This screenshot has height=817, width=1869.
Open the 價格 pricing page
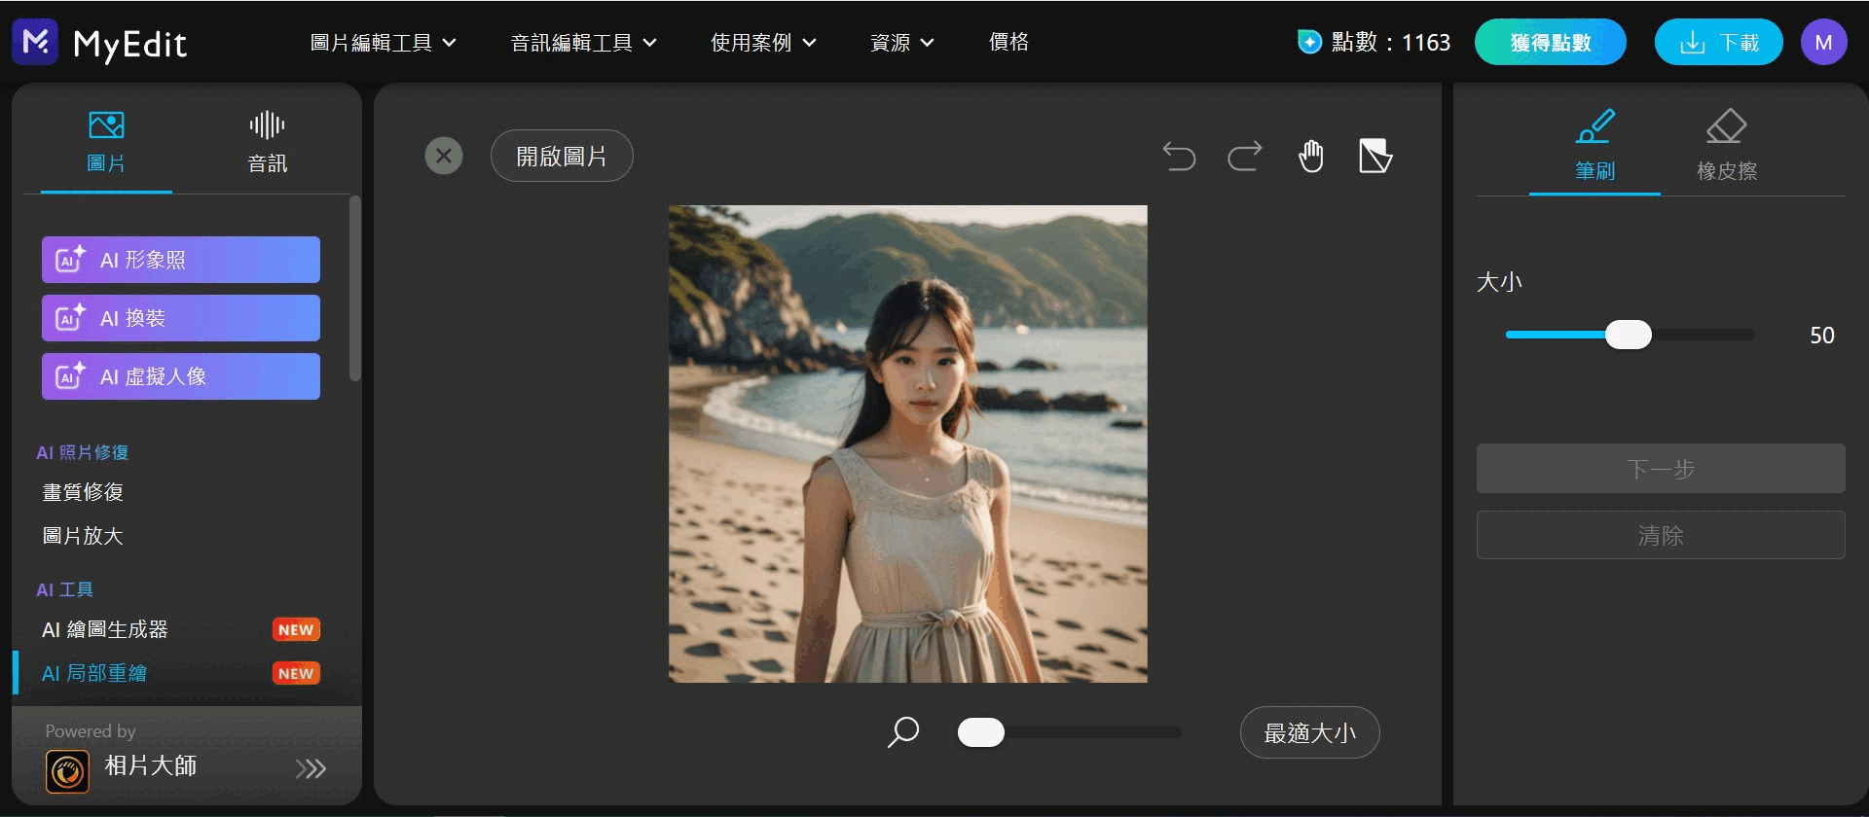1008,43
